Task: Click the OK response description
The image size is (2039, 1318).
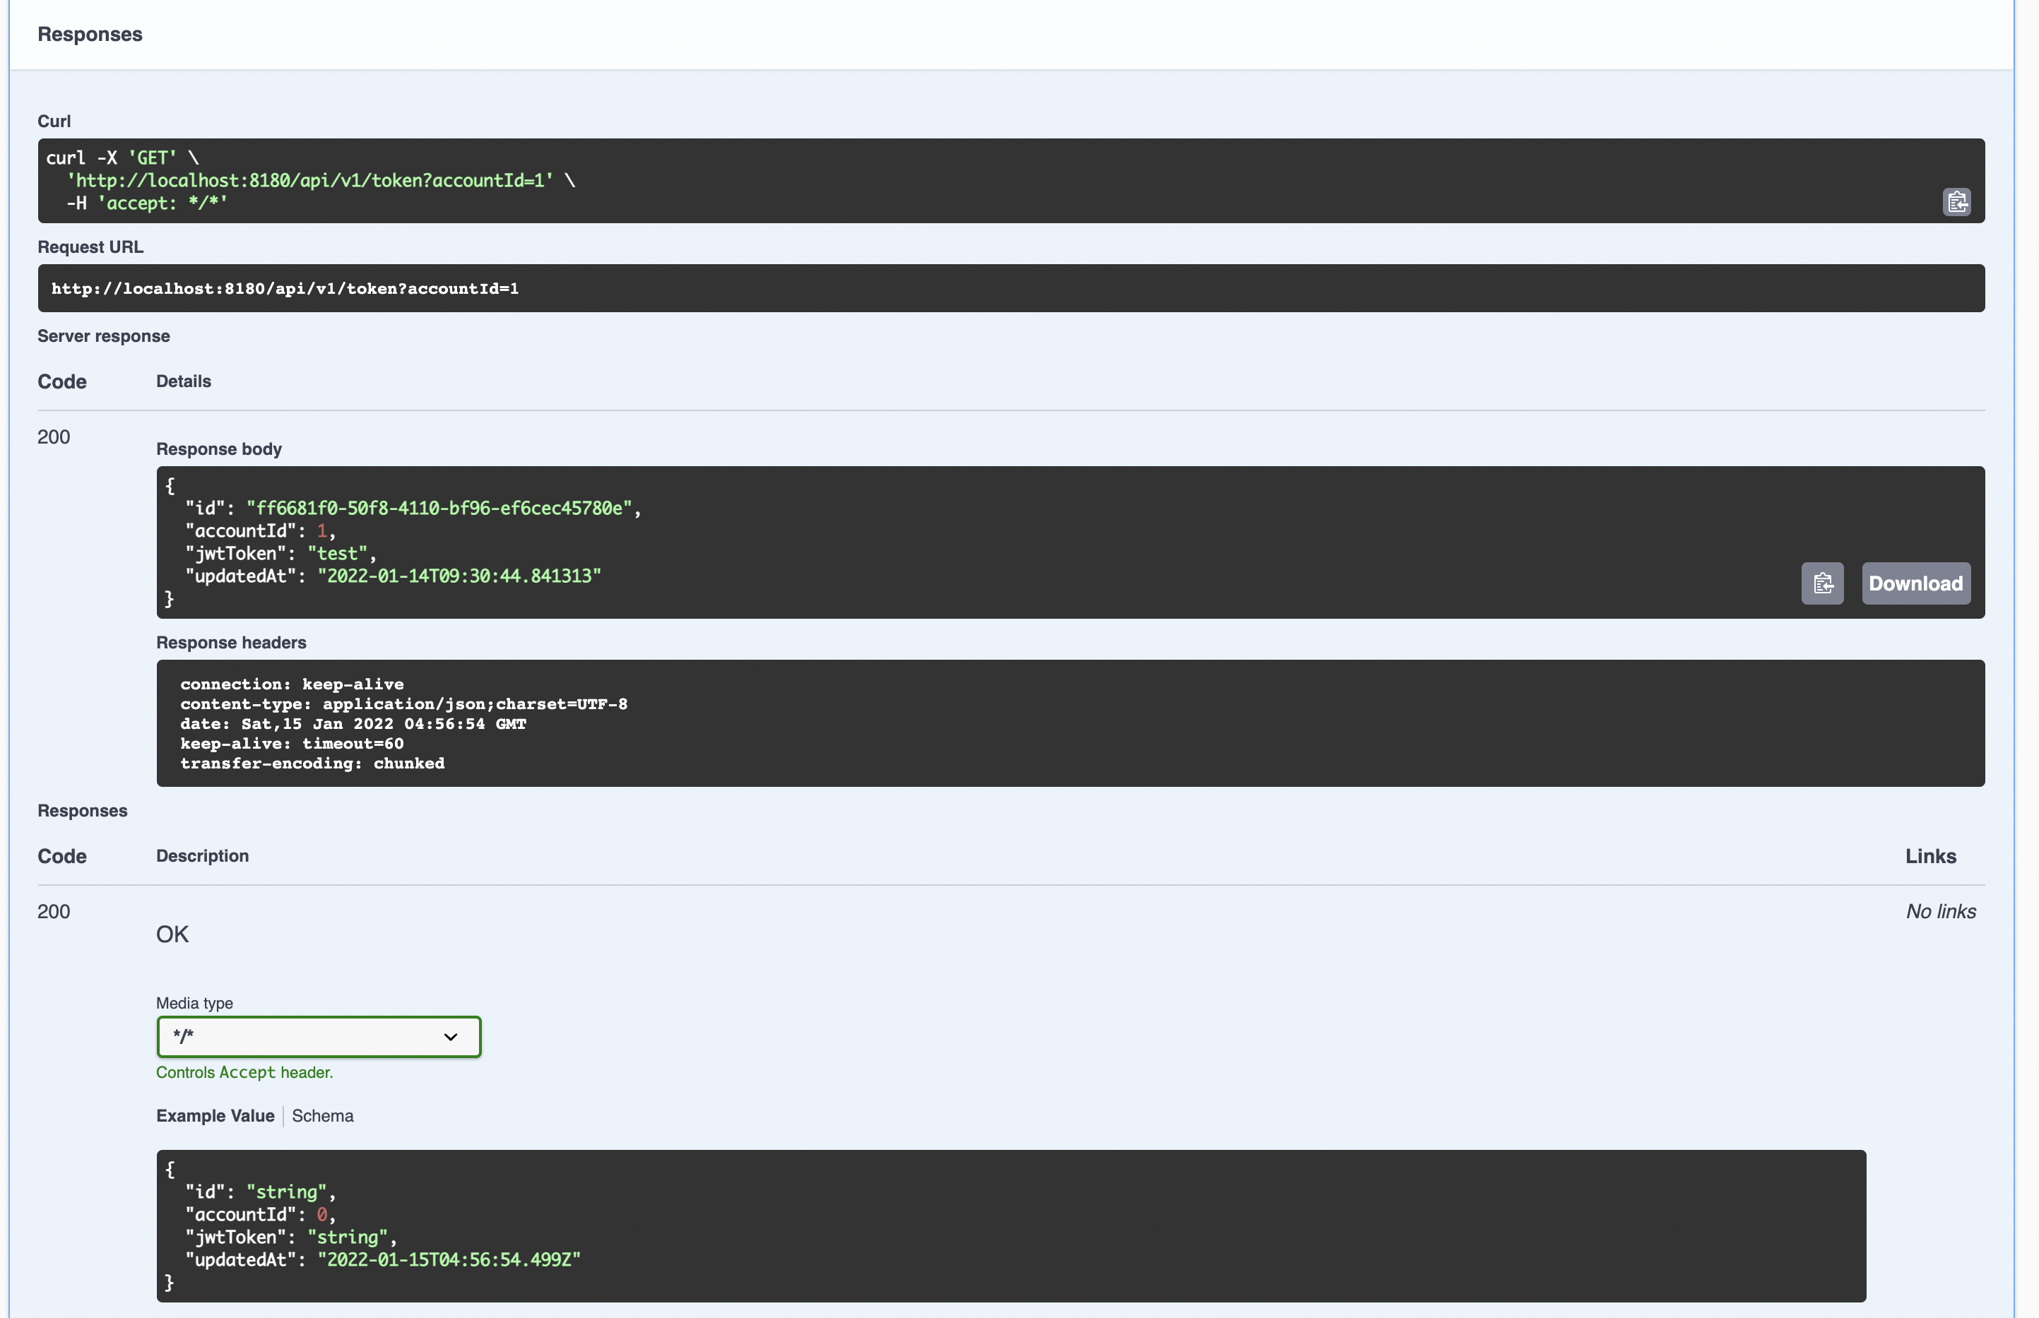Action: pyautogui.click(x=172, y=934)
